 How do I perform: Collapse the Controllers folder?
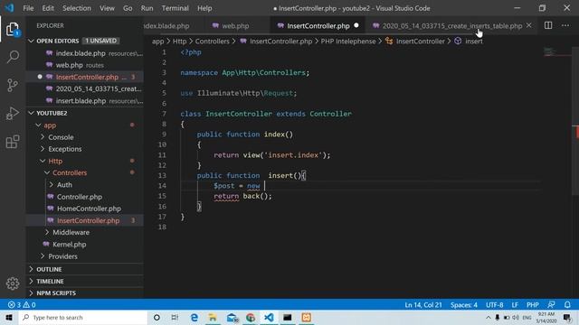click(x=47, y=172)
